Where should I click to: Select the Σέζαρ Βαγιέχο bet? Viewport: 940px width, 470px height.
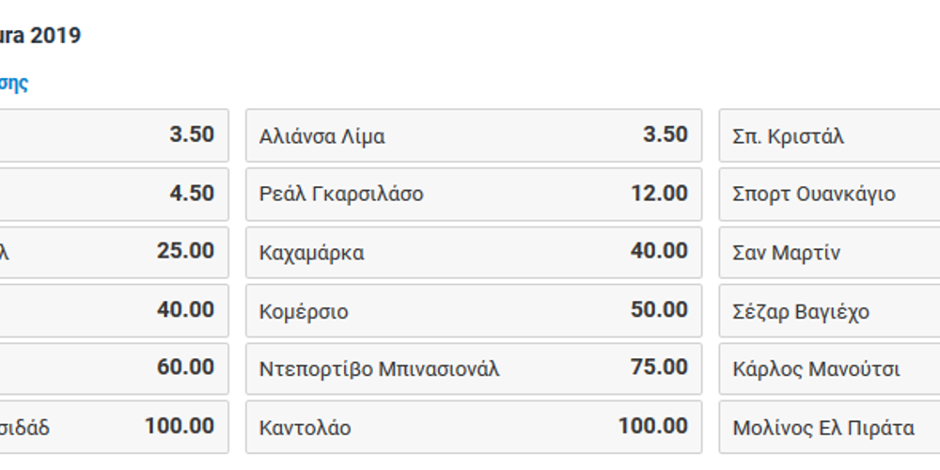830,310
